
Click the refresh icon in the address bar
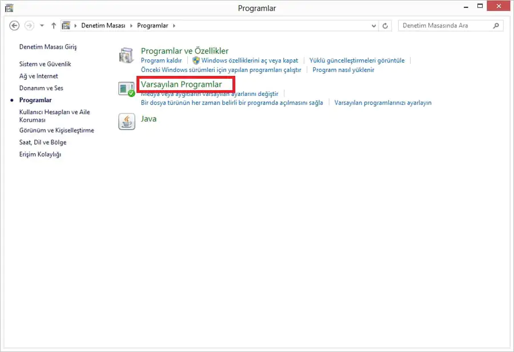[385, 26]
